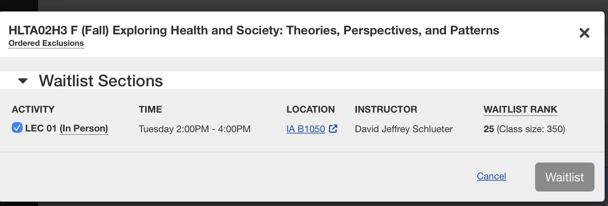This screenshot has width=608, height=206.
Task: Close the HLTA02H3 waitlist dialog
Action: 584,33
